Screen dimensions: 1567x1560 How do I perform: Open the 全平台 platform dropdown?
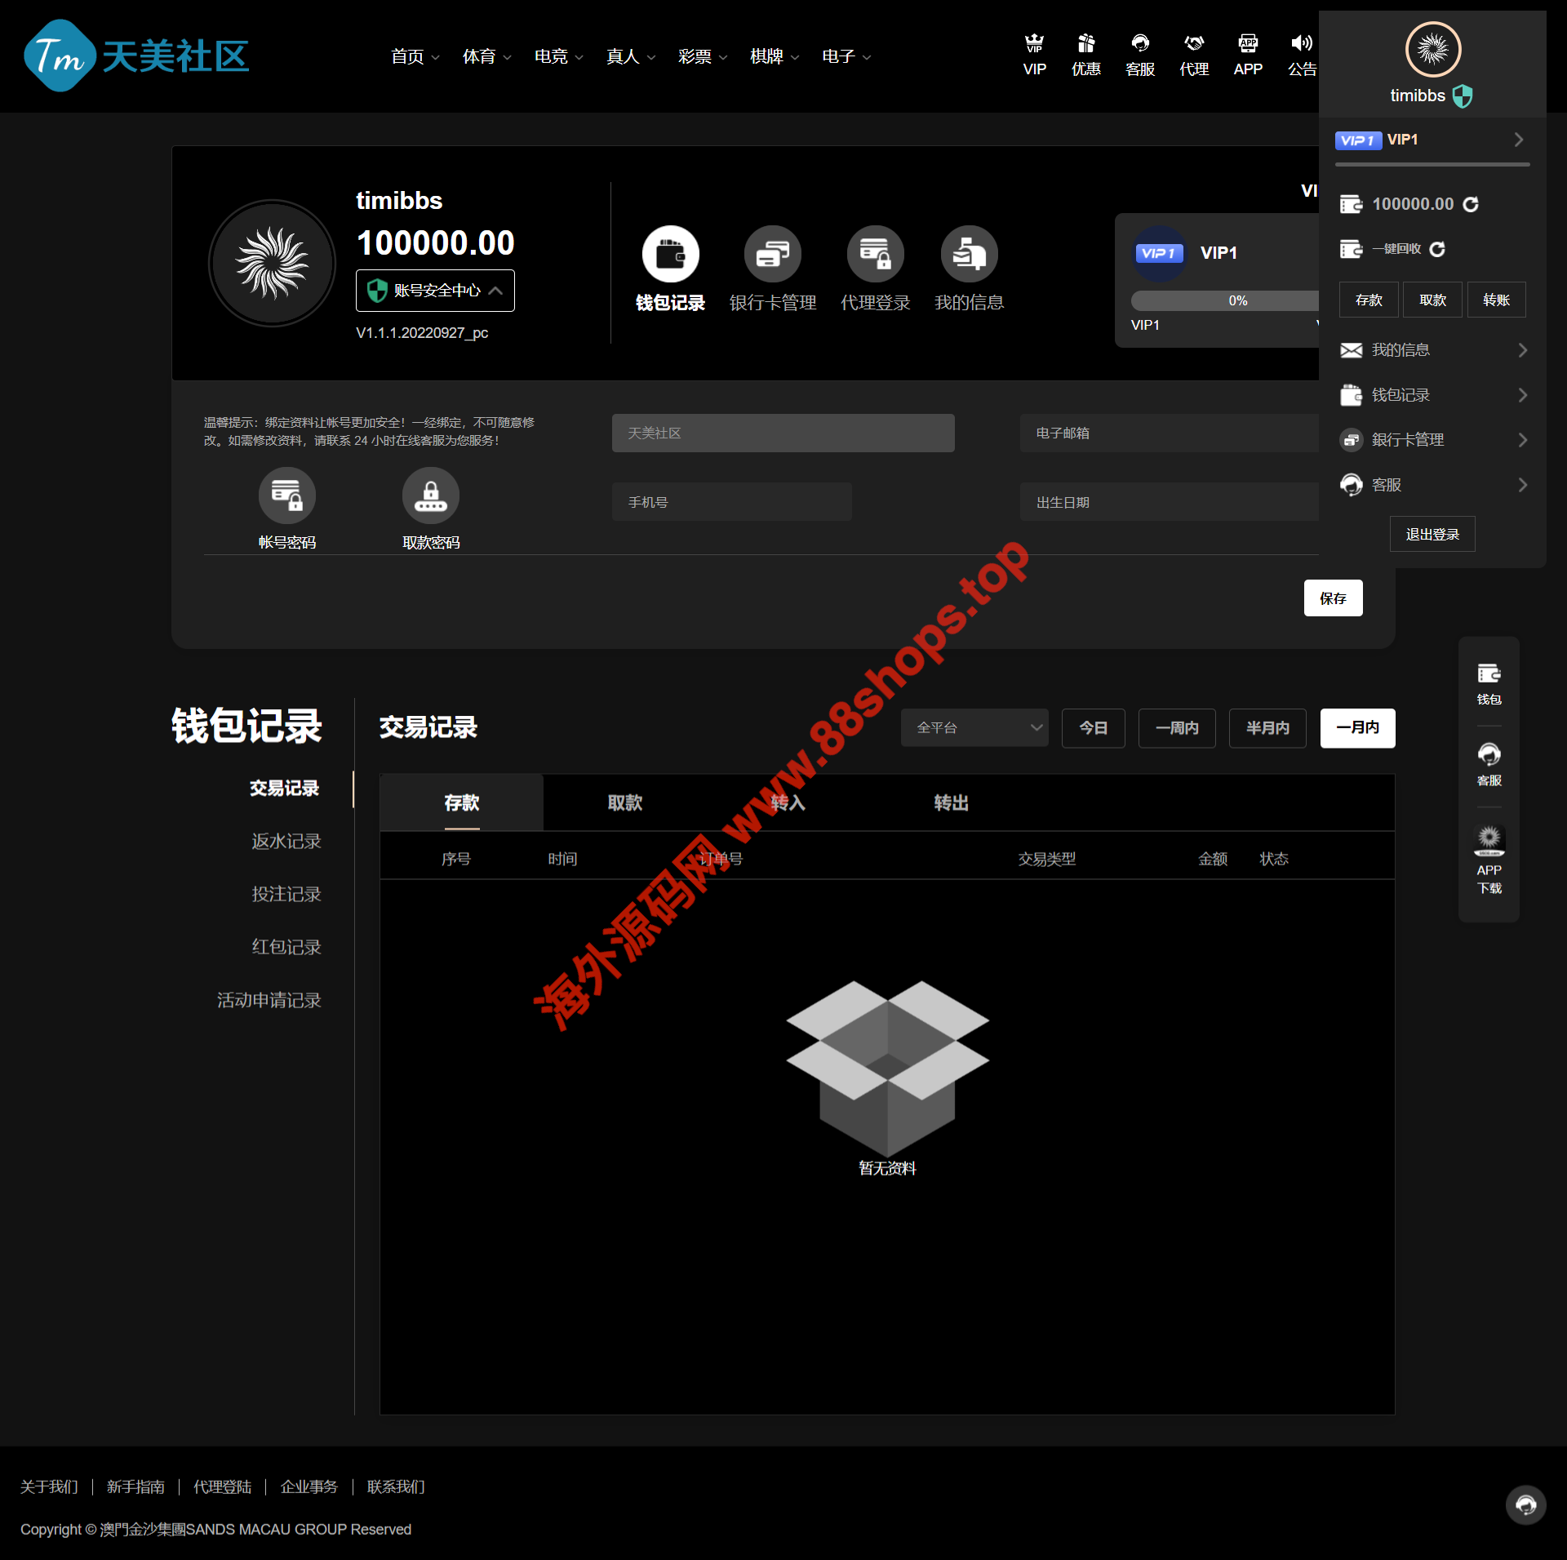974,727
